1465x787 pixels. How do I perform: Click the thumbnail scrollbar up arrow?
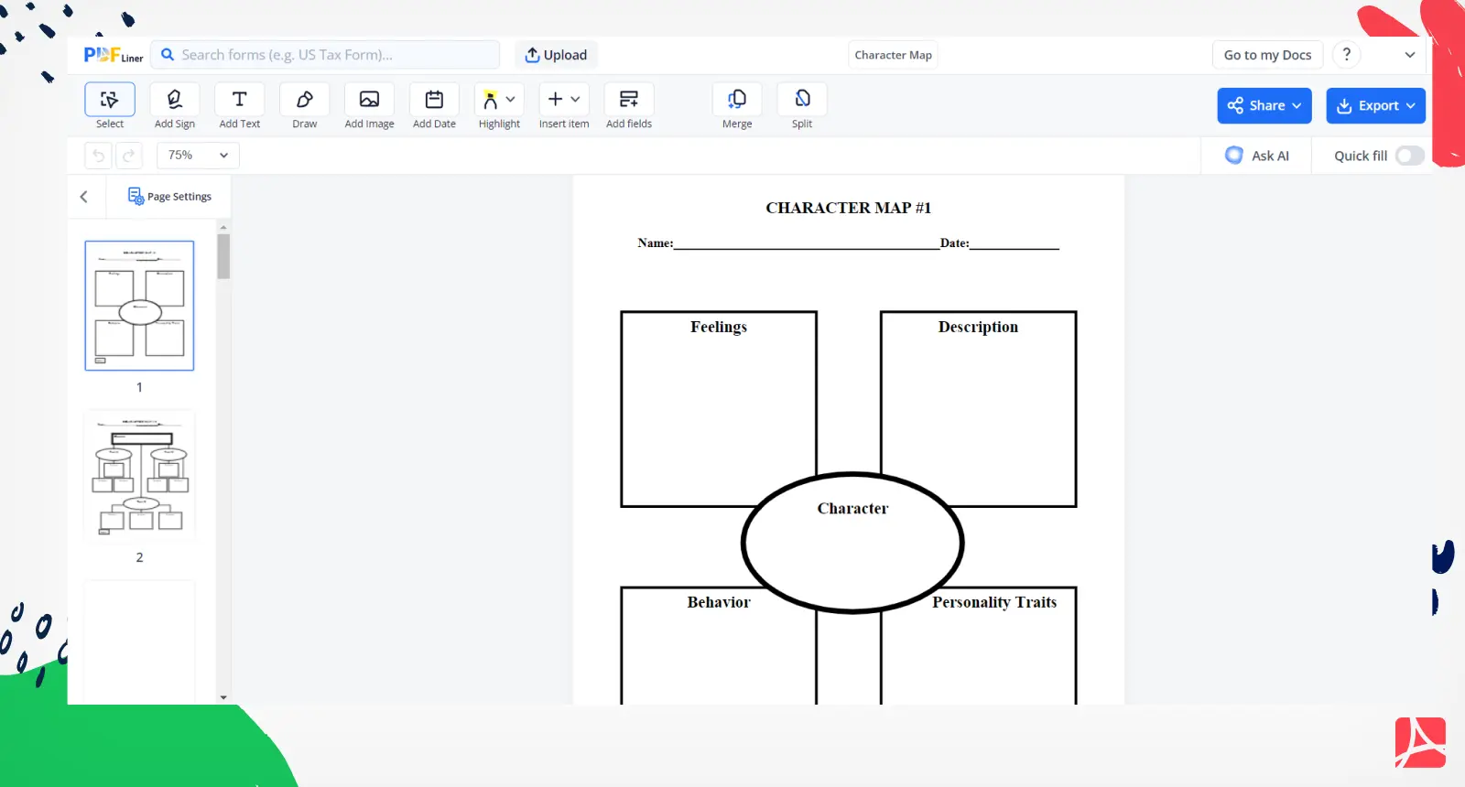223,227
